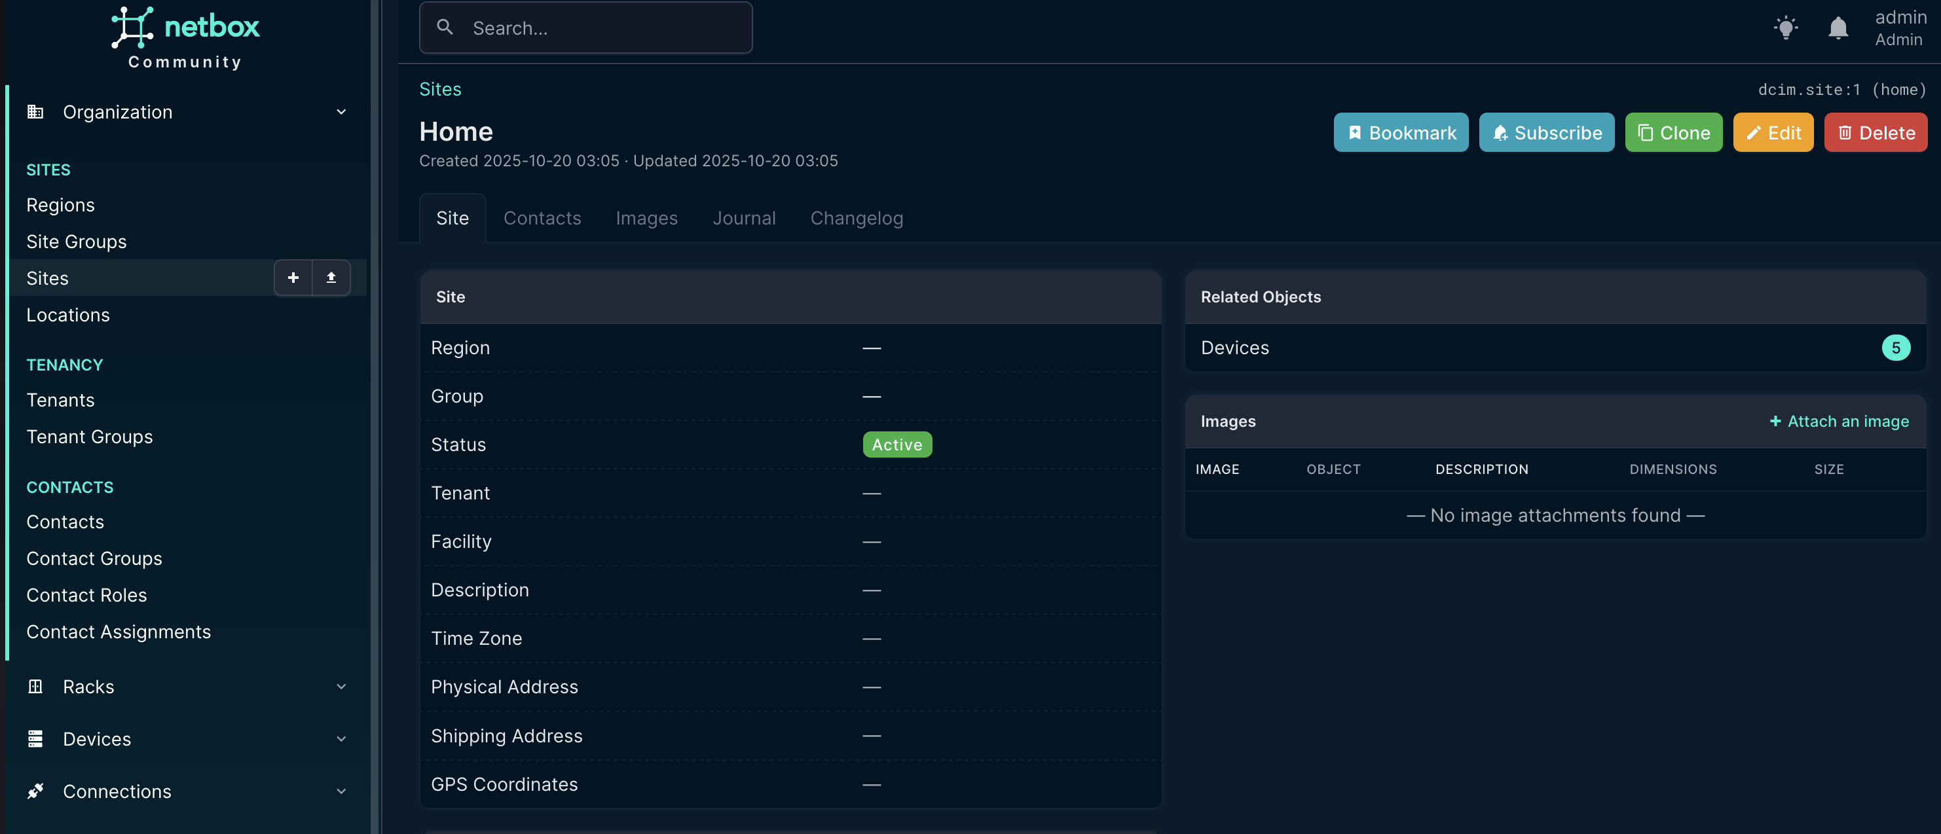Click the Organization building icon

pos(35,111)
